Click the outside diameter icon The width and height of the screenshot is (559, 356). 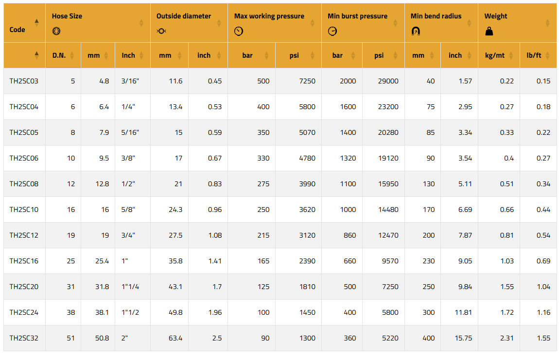(x=161, y=31)
